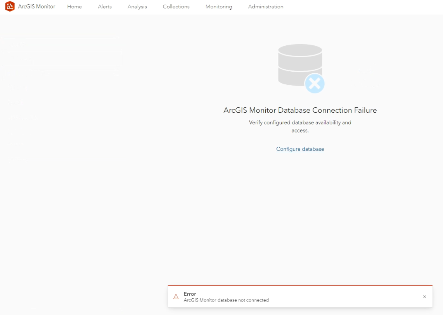Click the blue X badge on the database icon
This screenshot has width=443, height=315.
click(x=315, y=83)
